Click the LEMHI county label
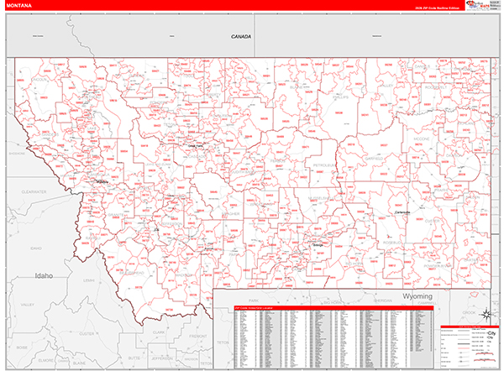 point(89,280)
